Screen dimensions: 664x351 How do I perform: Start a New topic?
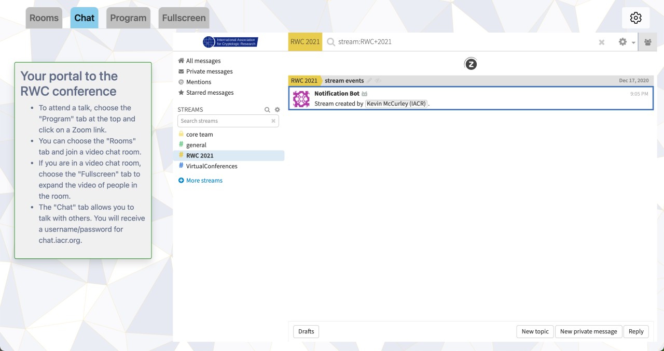[x=535, y=332]
